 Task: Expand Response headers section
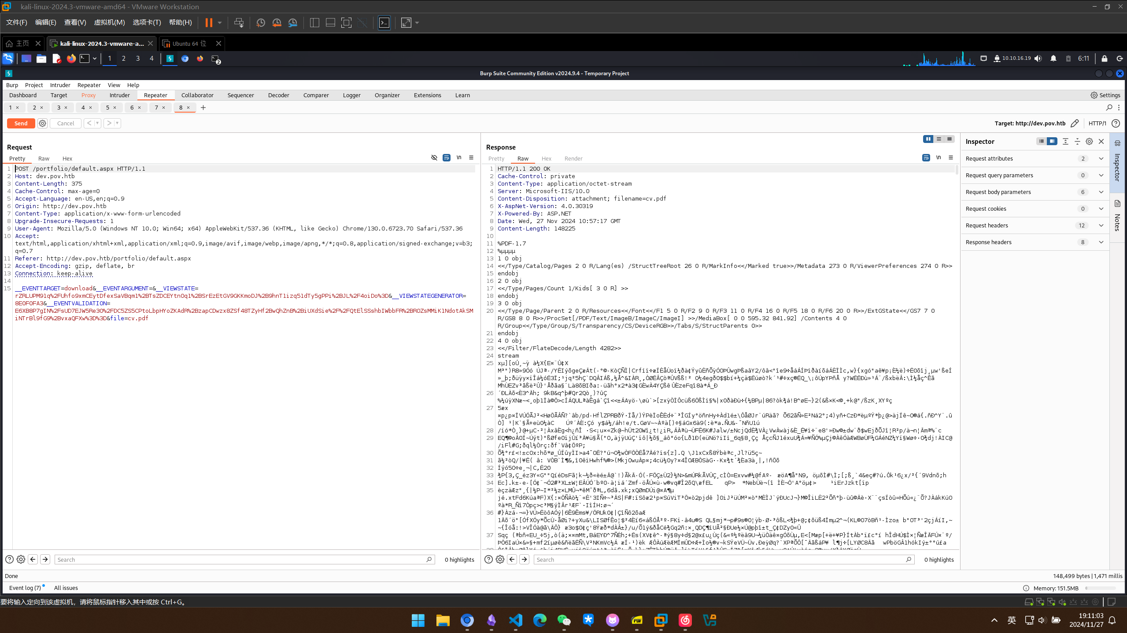1101,242
